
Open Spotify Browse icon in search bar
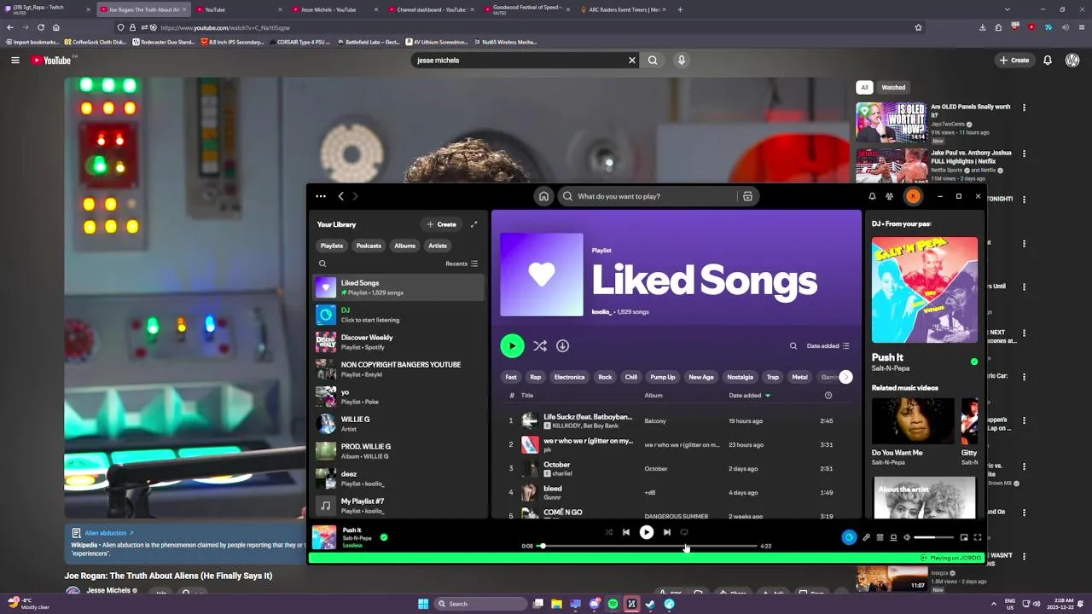[747, 196]
